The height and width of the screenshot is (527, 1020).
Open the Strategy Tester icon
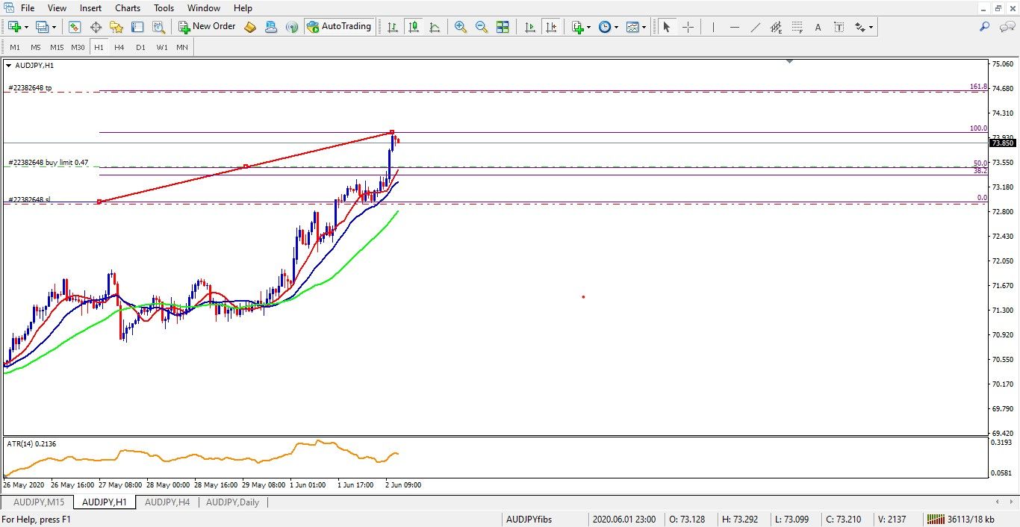[158, 27]
